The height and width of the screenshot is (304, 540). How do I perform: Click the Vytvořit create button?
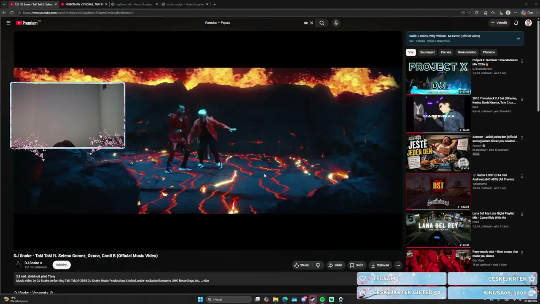pyautogui.click(x=499, y=23)
